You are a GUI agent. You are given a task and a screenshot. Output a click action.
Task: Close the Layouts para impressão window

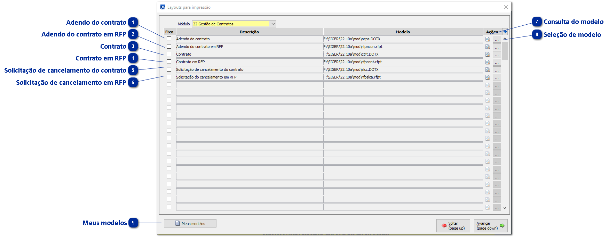coord(506,7)
